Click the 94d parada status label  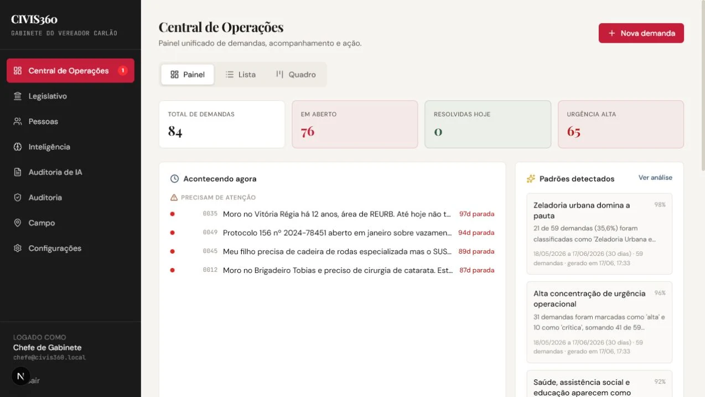476,233
